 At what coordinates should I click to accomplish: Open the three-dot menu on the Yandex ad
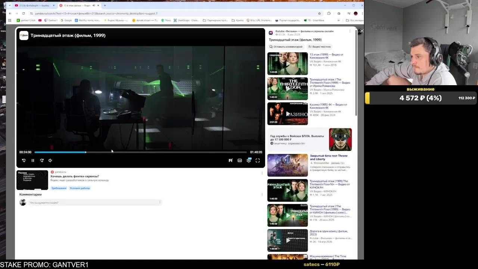[x=262, y=173]
